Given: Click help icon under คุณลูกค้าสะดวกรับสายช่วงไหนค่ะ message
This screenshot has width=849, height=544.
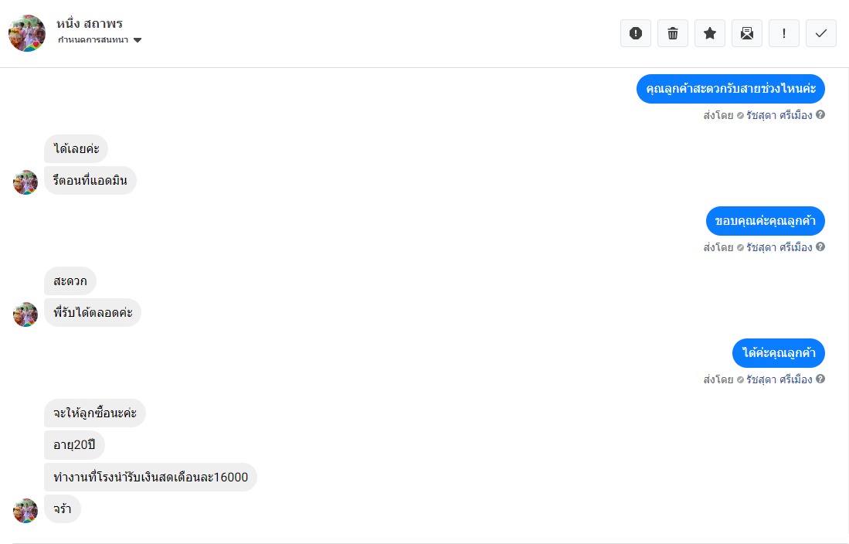Looking at the screenshot, I should [820, 115].
